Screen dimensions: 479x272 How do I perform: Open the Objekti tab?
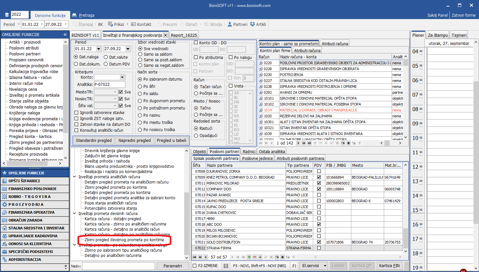[x=199, y=151]
